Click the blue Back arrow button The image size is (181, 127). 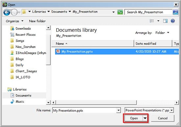7,12
